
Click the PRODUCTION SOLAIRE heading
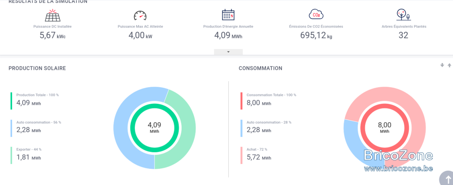tap(37, 68)
